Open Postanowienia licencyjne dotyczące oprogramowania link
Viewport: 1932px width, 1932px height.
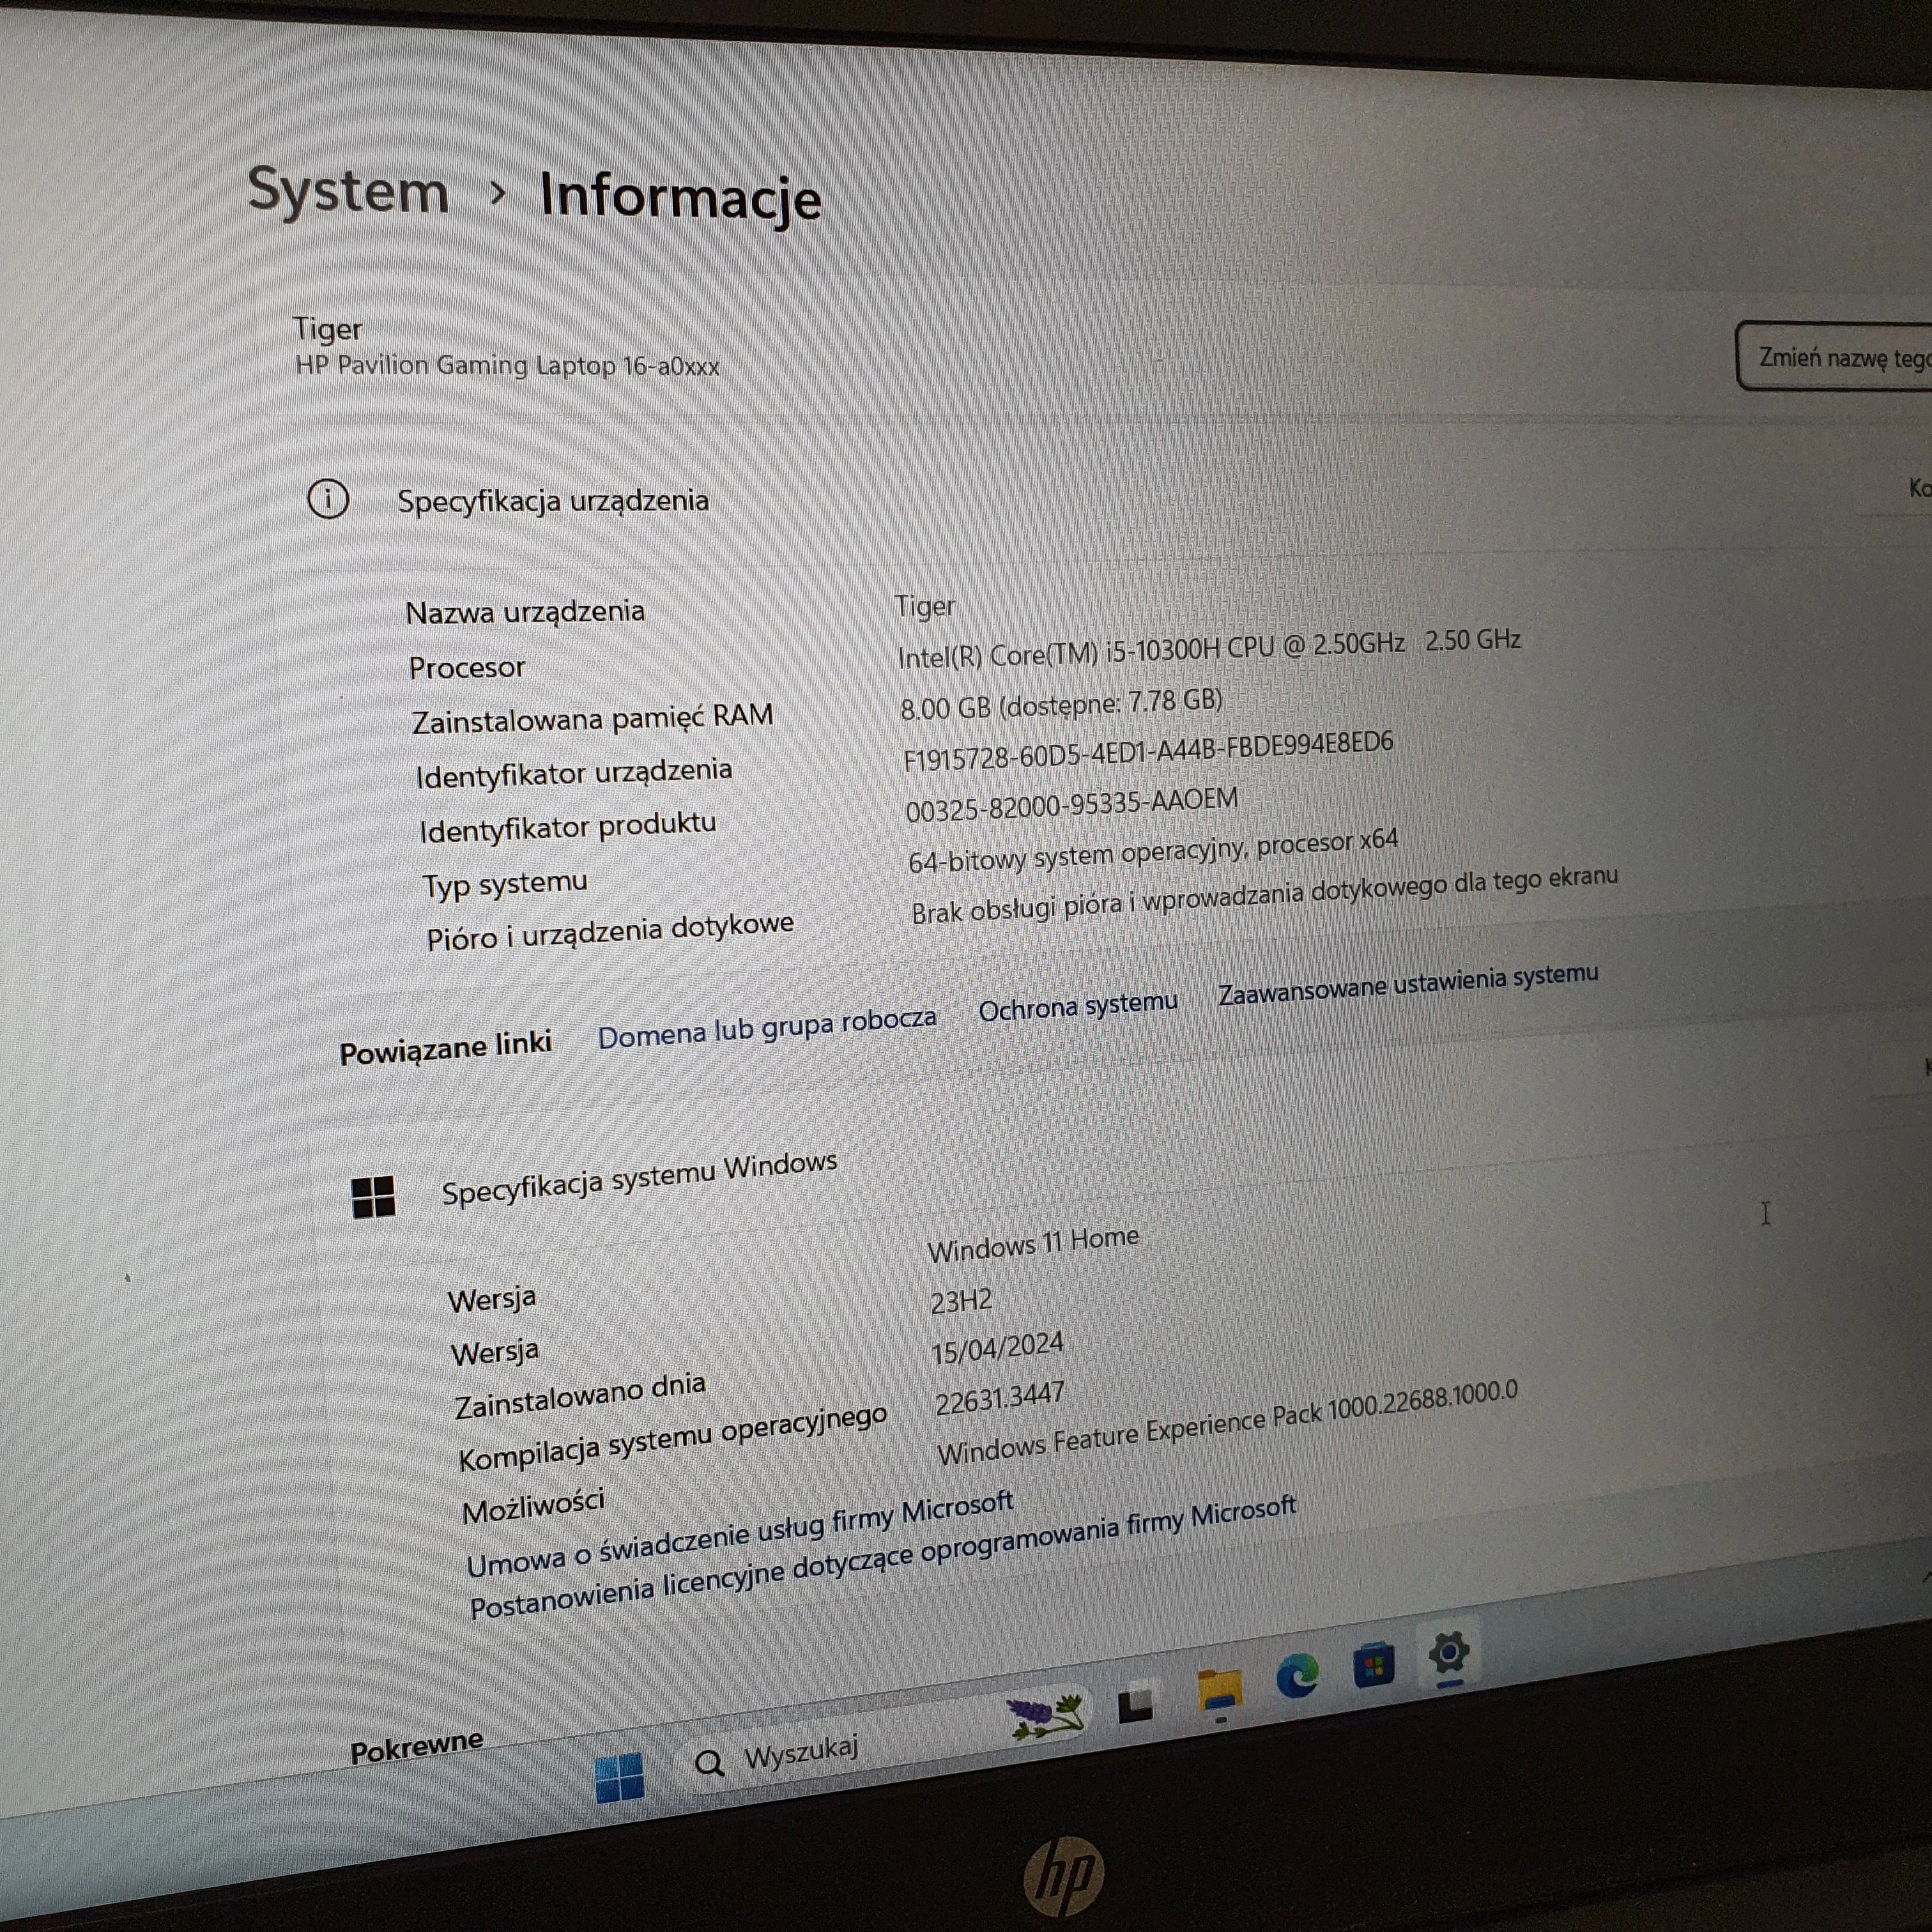click(x=883, y=1556)
